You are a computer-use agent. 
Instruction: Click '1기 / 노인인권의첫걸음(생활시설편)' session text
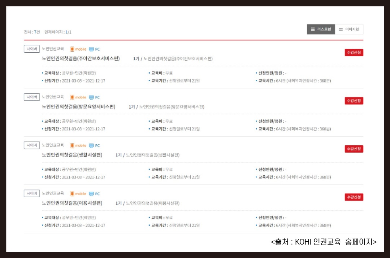[x=147, y=155]
